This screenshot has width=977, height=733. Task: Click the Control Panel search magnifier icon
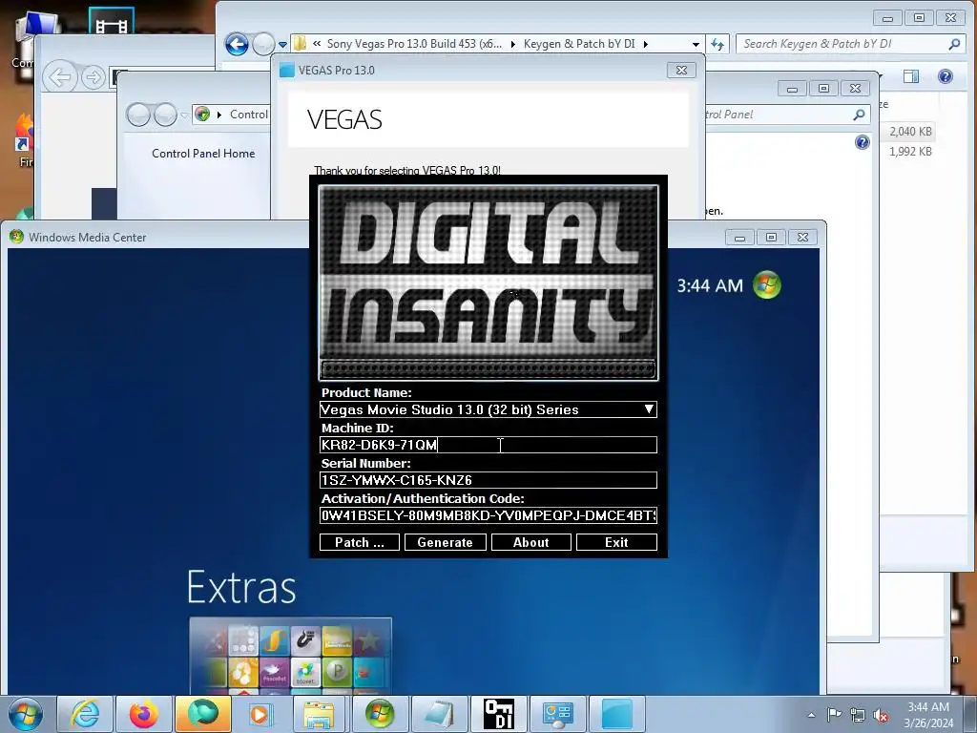(859, 115)
